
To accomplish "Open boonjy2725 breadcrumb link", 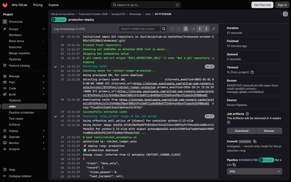I will [x=118, y=14].
